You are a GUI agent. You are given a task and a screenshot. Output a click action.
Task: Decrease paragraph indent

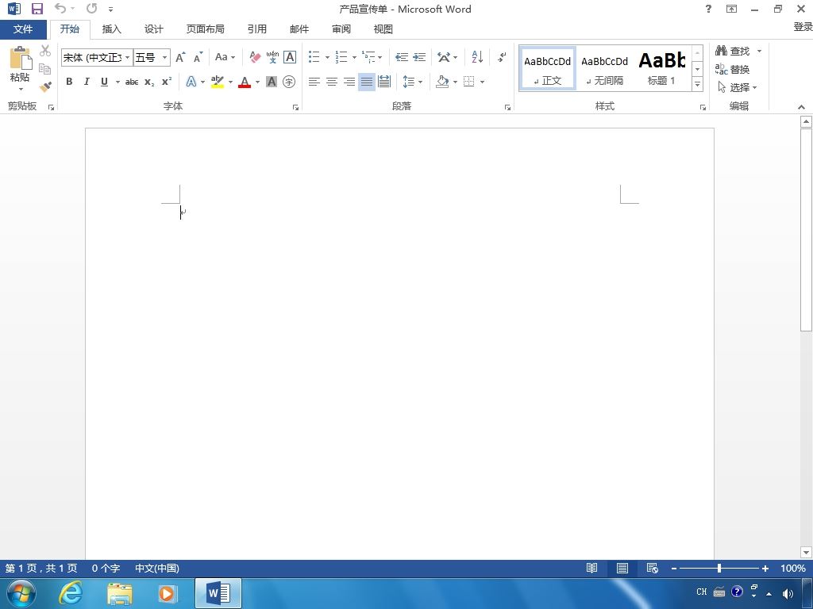[x=401, y=57]
